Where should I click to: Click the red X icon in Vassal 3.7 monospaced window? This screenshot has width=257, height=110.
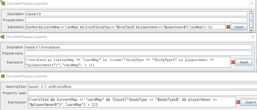tap(233, 62)
